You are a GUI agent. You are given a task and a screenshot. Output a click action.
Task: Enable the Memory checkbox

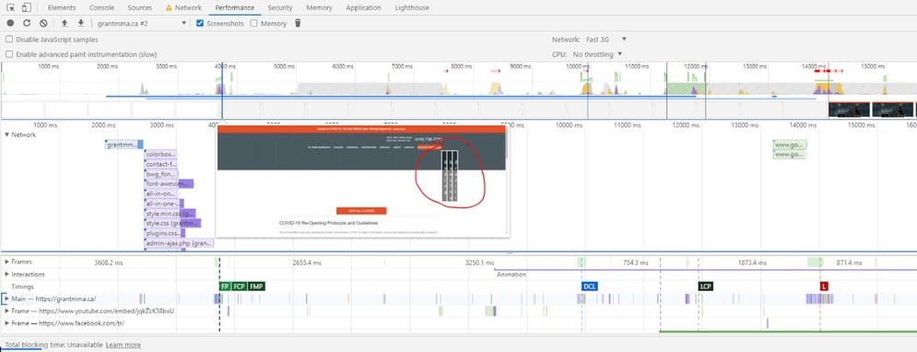(x=253, y=23)
